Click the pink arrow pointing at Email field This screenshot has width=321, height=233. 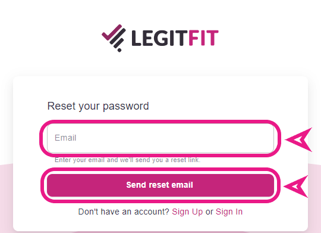tap(299, 140)
